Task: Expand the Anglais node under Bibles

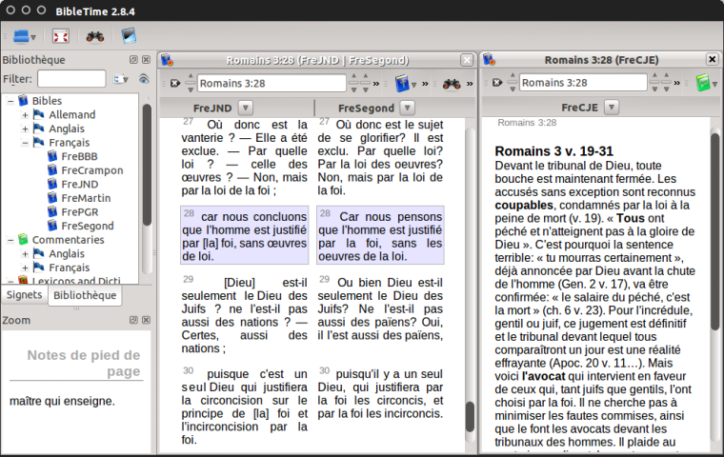Action: 25,129
